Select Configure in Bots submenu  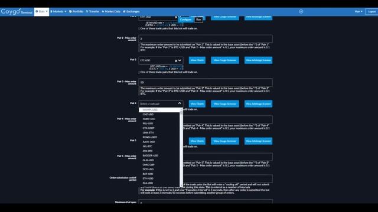[x=185, y=19]
